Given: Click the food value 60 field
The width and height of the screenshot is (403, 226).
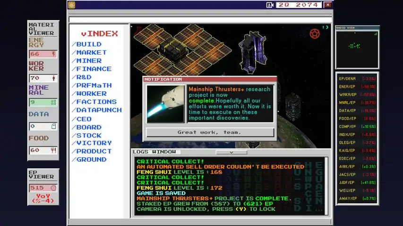Looking at the screenshot, I should click(43, 150).
